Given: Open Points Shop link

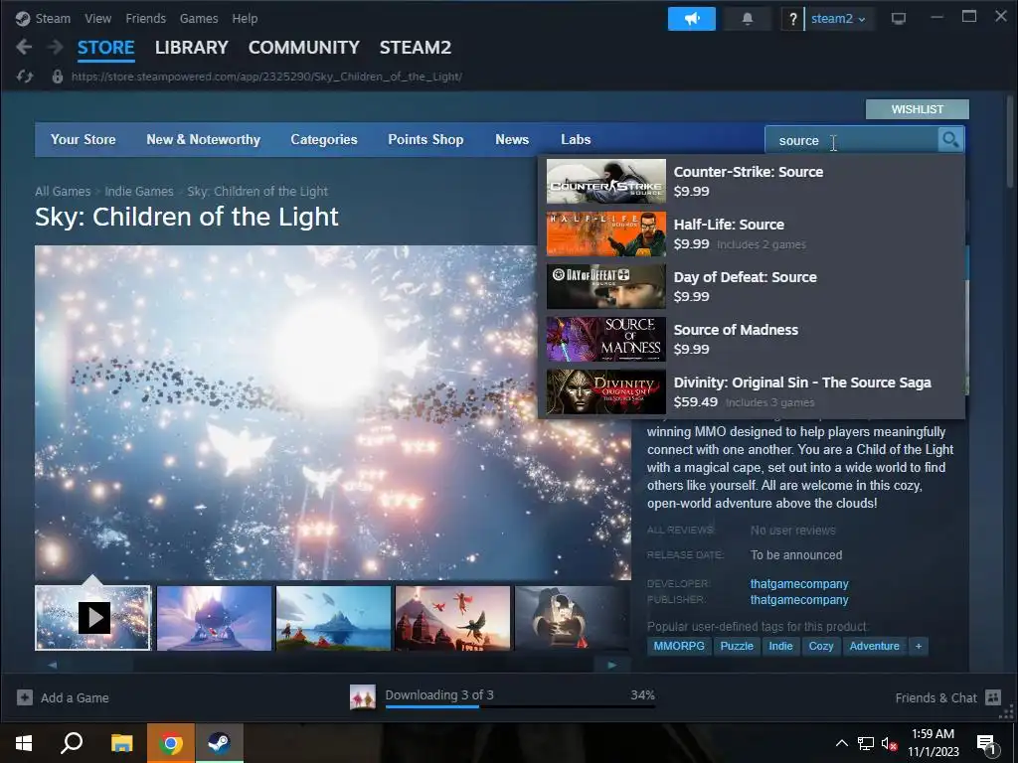Looking at the screenshot, I should 425,139.
